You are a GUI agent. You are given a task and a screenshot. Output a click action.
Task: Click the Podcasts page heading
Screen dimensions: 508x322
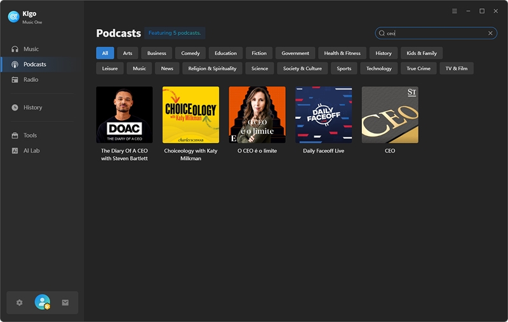119,33
